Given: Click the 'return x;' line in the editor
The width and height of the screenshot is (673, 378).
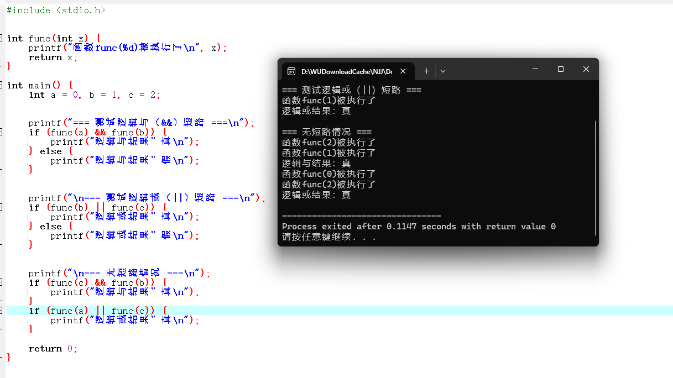Looking at the screenshot, I should (x=53, y=57).
